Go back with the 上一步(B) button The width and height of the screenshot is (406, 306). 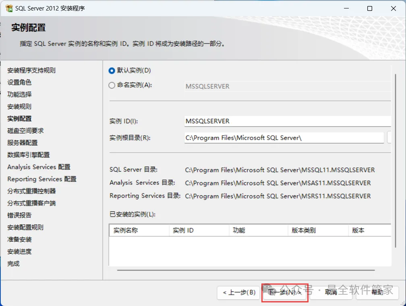click(238, 293)
